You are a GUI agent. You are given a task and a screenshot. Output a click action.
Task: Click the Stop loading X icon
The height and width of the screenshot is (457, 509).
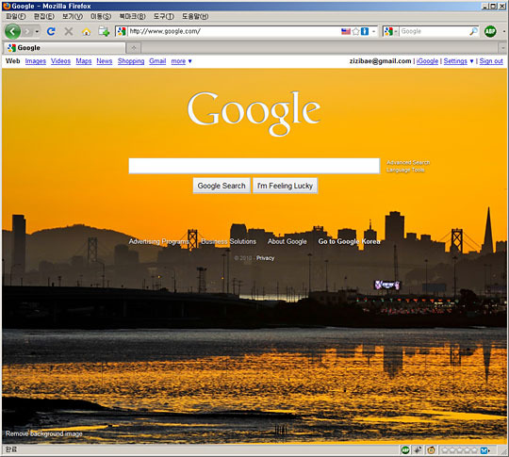[x=69, y=31]
